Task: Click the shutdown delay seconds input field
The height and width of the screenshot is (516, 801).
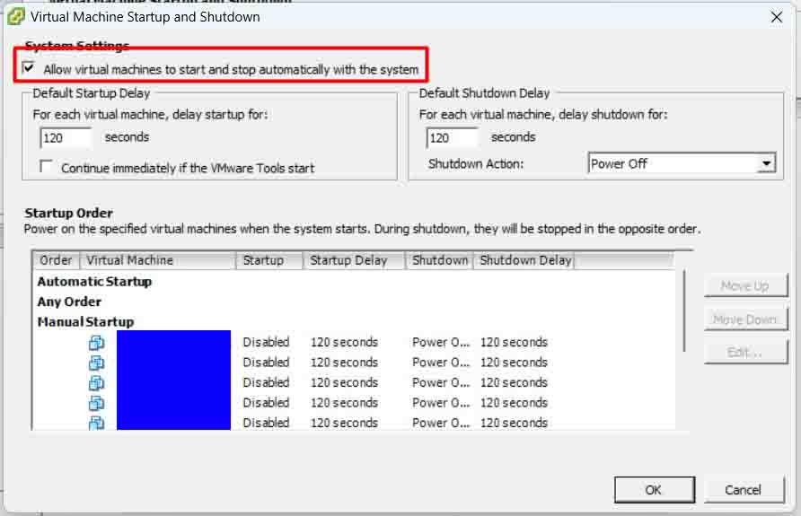Action: (x=453, y=138)
